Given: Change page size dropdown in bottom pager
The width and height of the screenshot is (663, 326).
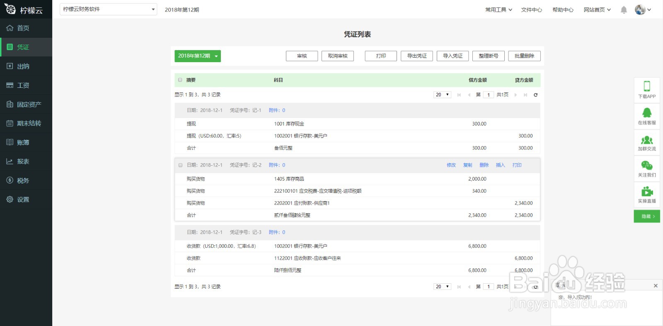Looking at the screenshot, I should [442, 287].
